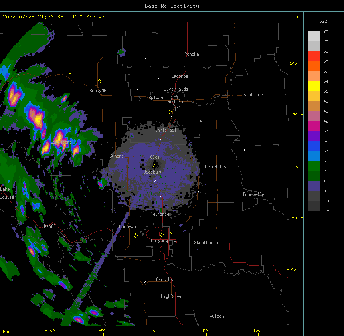Select the 80 dBZ light gray swatch
This screenshot has width=344, height=336.
tap(314, 36)
